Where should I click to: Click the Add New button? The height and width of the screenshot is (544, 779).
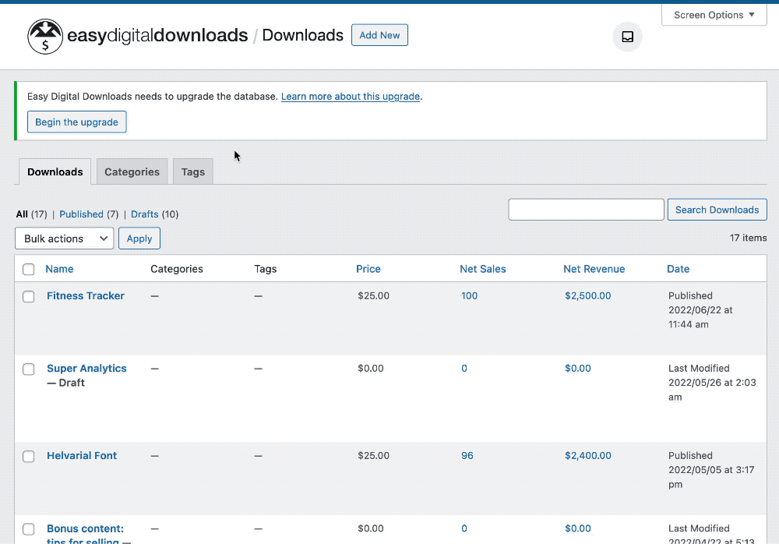379,35
